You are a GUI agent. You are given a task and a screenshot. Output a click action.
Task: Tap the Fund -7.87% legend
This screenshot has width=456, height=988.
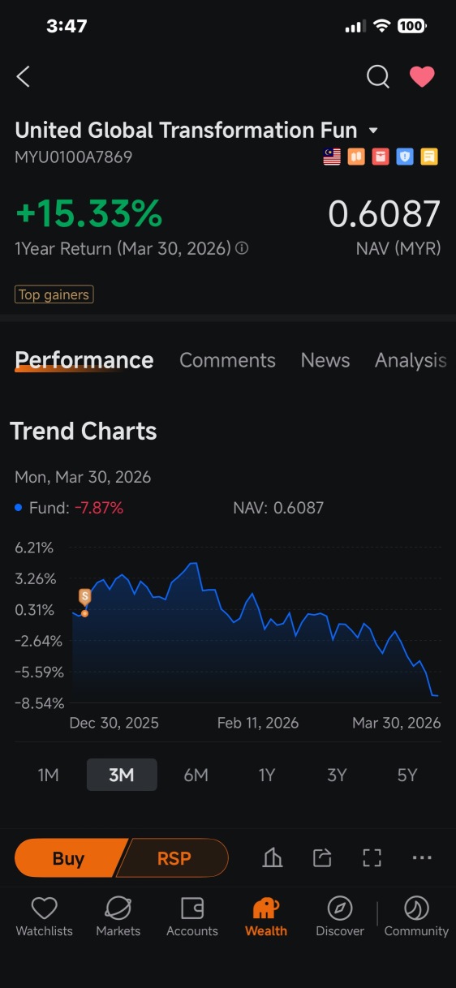69,509
